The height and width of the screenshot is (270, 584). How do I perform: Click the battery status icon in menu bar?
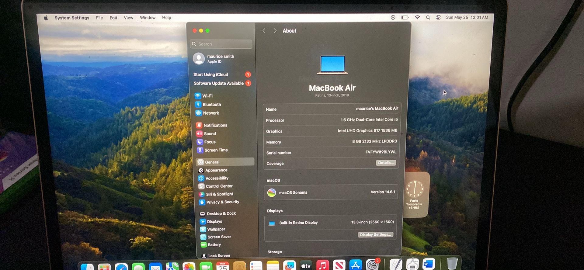click(405, 18)
